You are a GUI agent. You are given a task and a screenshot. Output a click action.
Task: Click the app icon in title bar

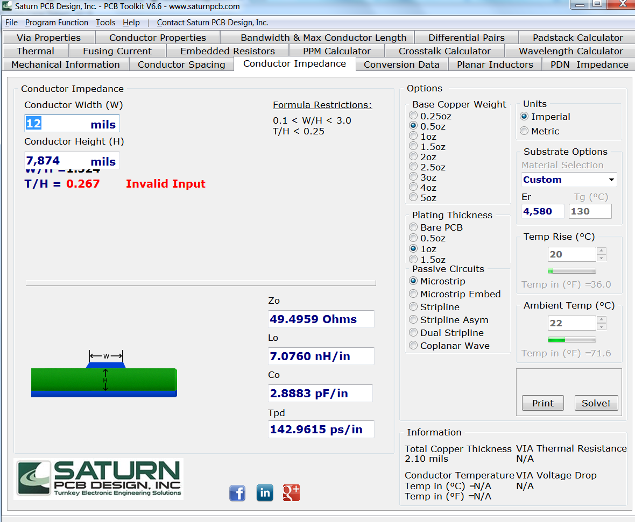click(7, 6)
